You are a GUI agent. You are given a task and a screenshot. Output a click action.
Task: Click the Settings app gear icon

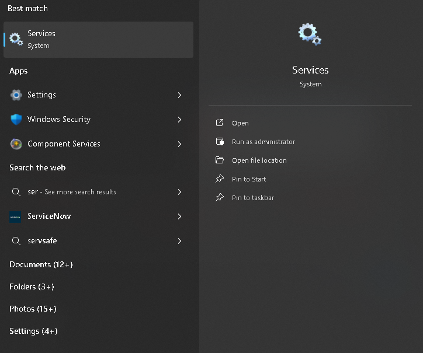click(x=16, y=95)
